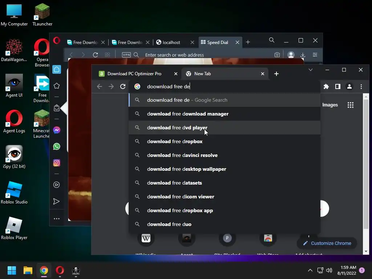Open Opera profile account icon
This screenshot has width=372, height=279.
tap(291, 55)
